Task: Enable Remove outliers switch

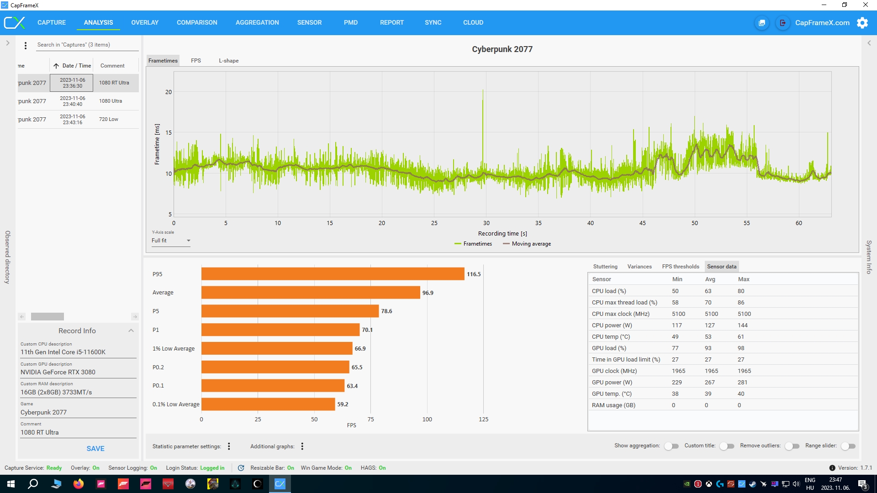Action: 792,446
